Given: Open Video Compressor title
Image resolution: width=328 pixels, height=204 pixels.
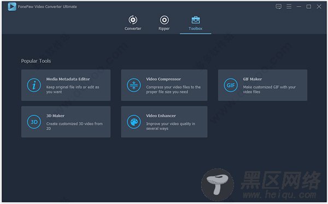Looking at the screenshot, I should (163, 79).
